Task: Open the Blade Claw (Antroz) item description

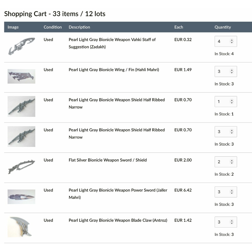Action: pos(118,220)
